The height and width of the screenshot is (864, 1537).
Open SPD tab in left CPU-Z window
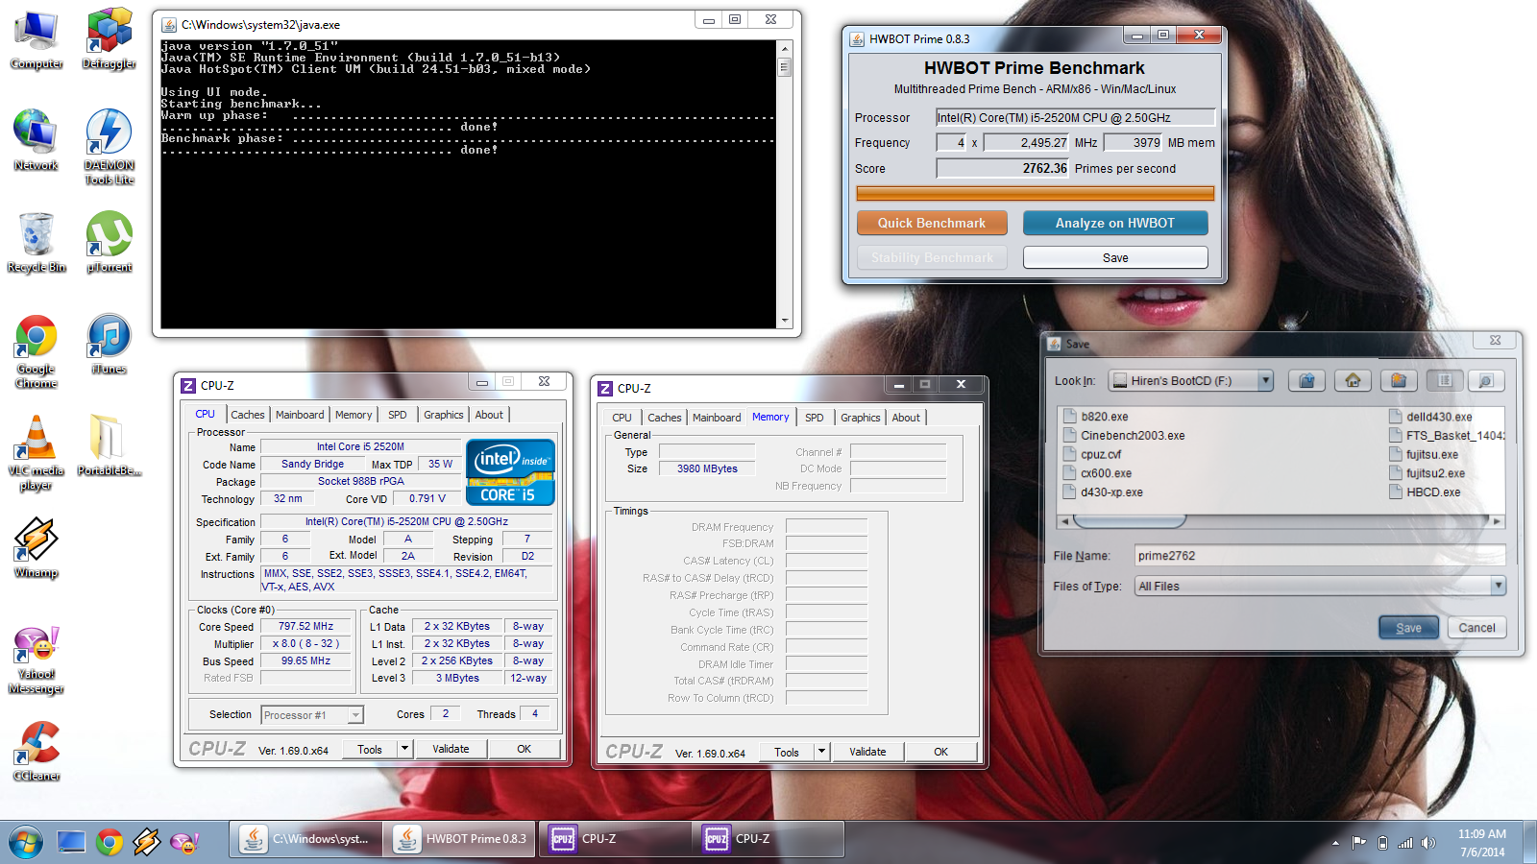click(x=398, y=415)
